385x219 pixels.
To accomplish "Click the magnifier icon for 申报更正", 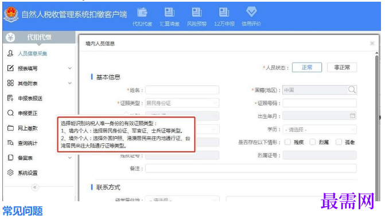I will coord(10,113).
